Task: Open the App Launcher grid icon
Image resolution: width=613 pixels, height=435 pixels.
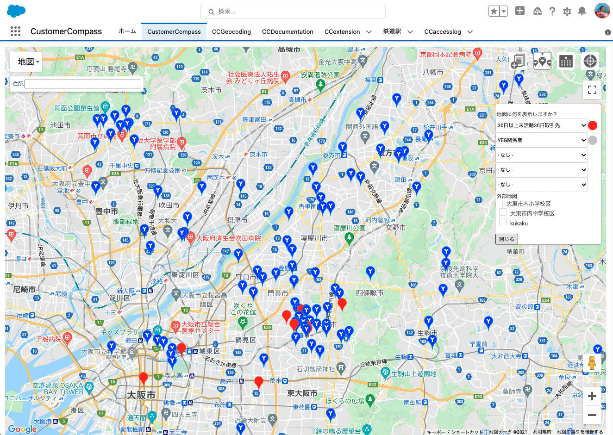Action: 15,31
